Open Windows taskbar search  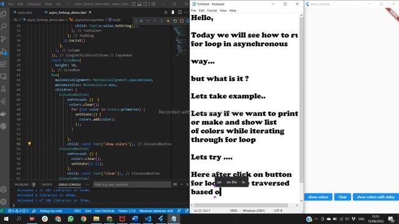(x=19, y=218)
